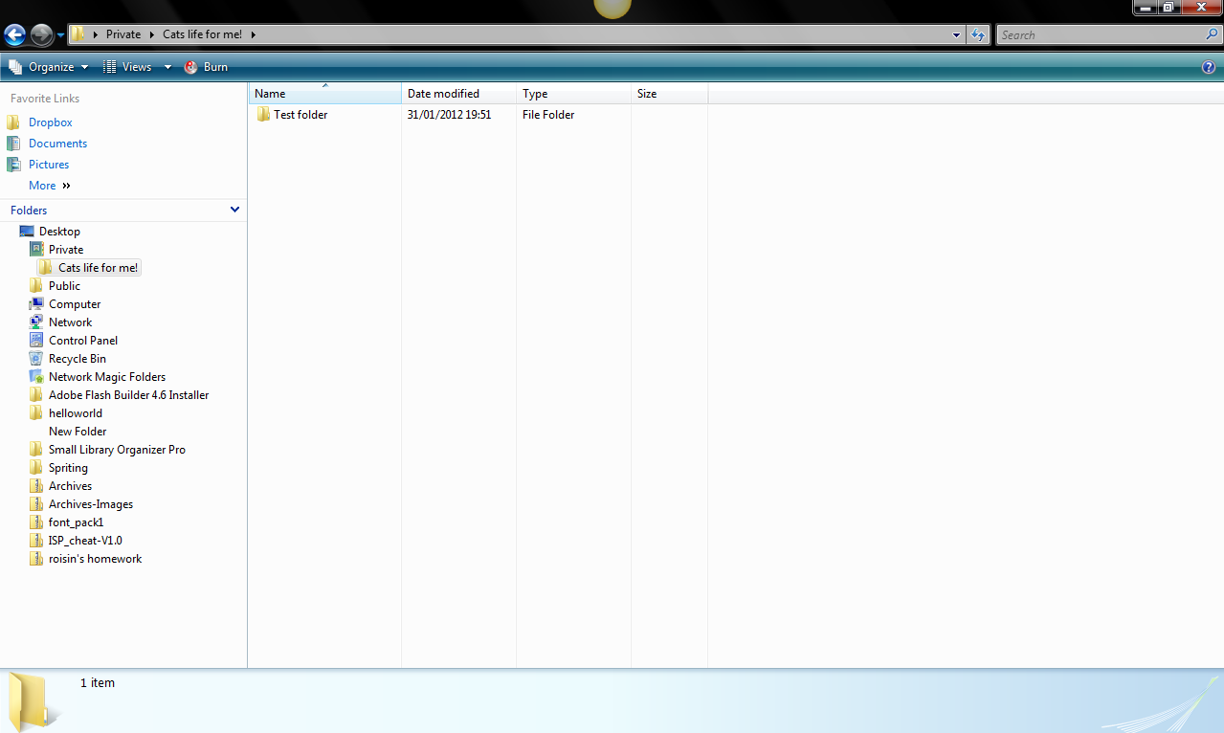Open the Pictures favorite link
1224x733 pixels.
(x=50, y=164)
